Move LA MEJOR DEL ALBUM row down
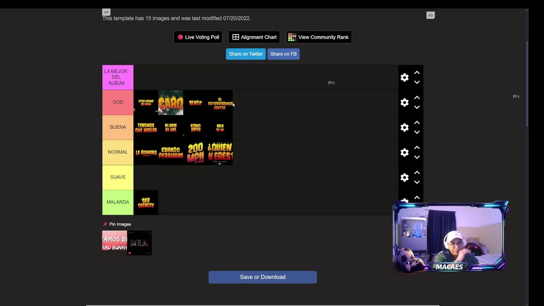 417,82
